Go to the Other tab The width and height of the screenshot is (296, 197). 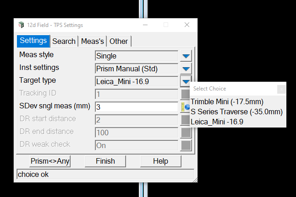pos(119,41)
